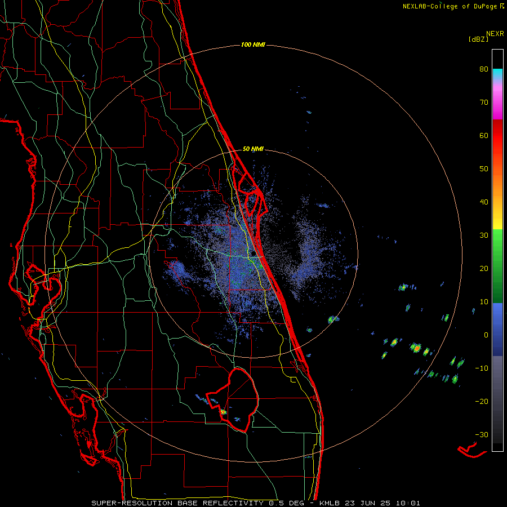Click the 40 dBZ value on scale
507x507 pixels.
tap(484, 202)
